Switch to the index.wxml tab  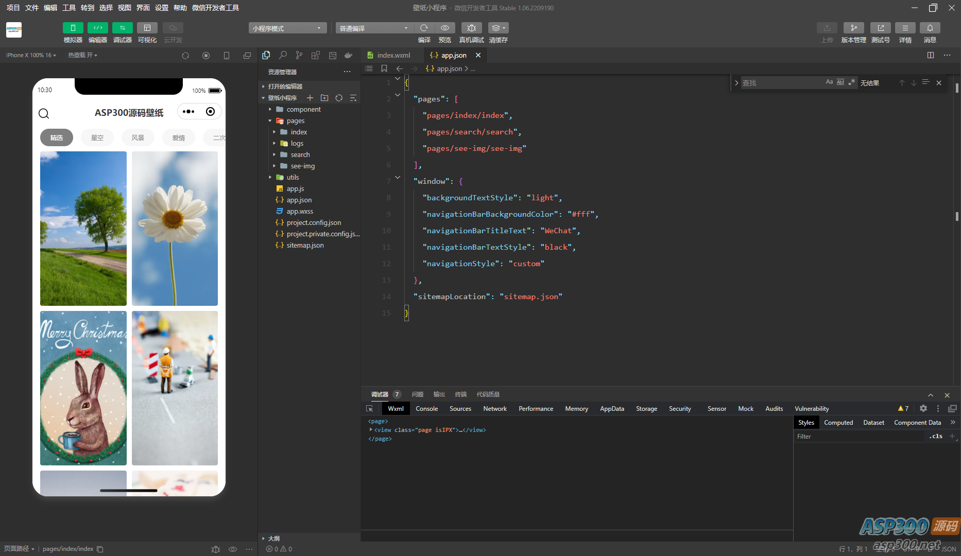pos(393,55)
